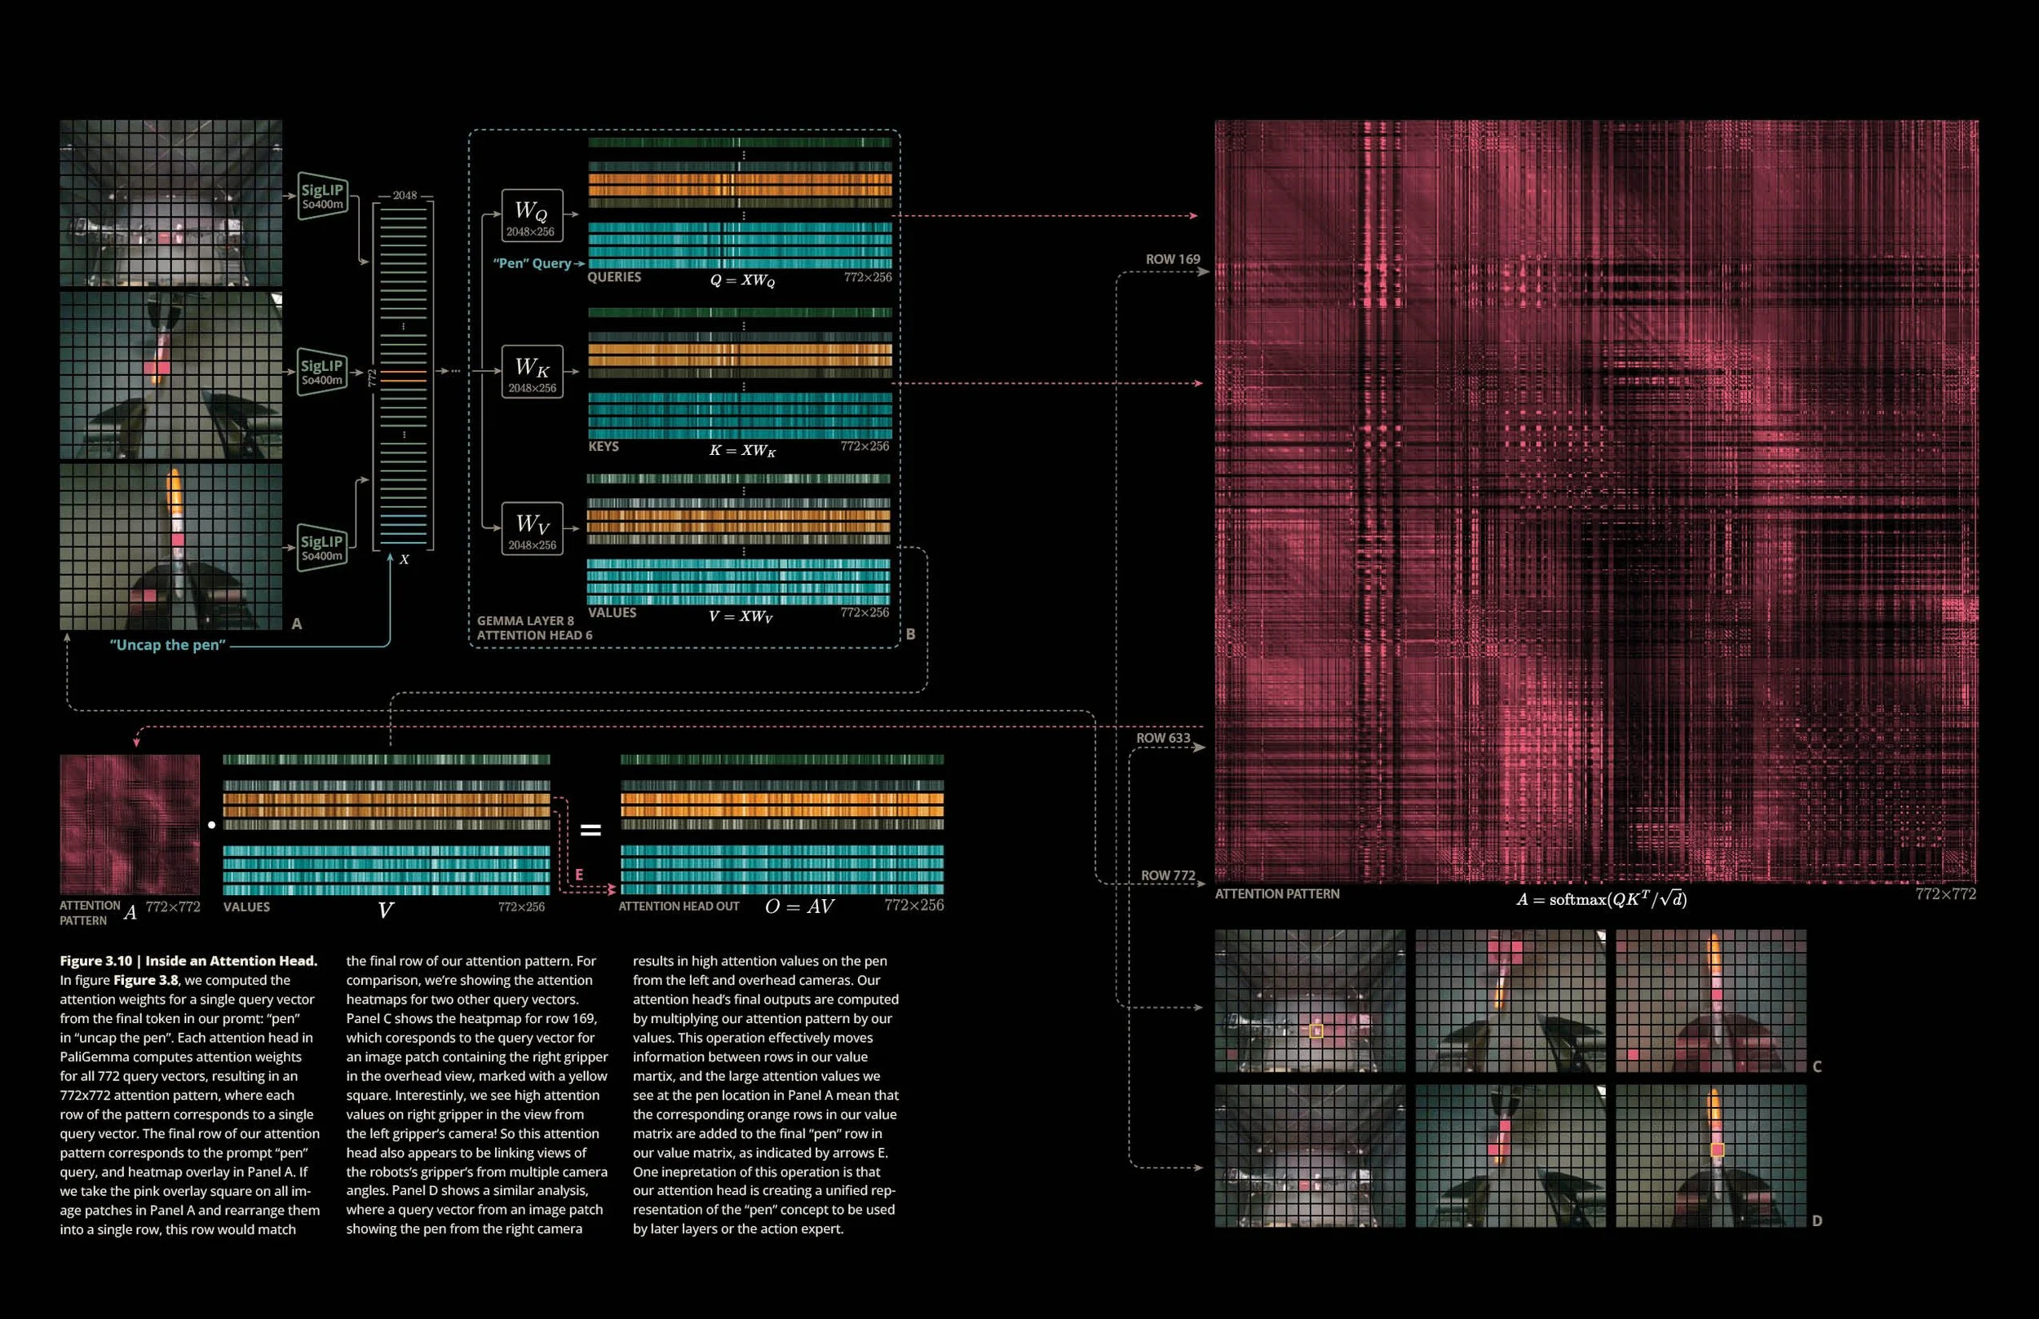Viewport: 2039px width, 1319px height.
Task: Open the Panel C middle camera thumbnail
Action: [1510, 1000]
